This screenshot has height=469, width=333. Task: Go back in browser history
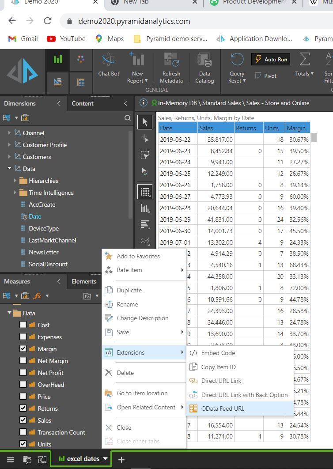tap(12, 21)
